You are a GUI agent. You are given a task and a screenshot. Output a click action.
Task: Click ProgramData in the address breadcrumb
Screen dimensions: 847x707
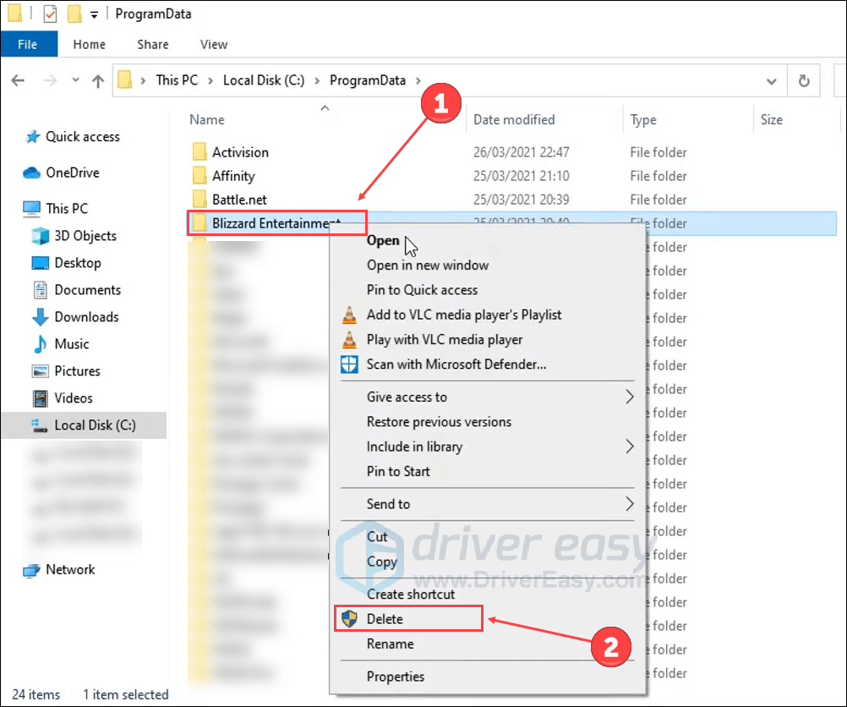coord(368,80)
